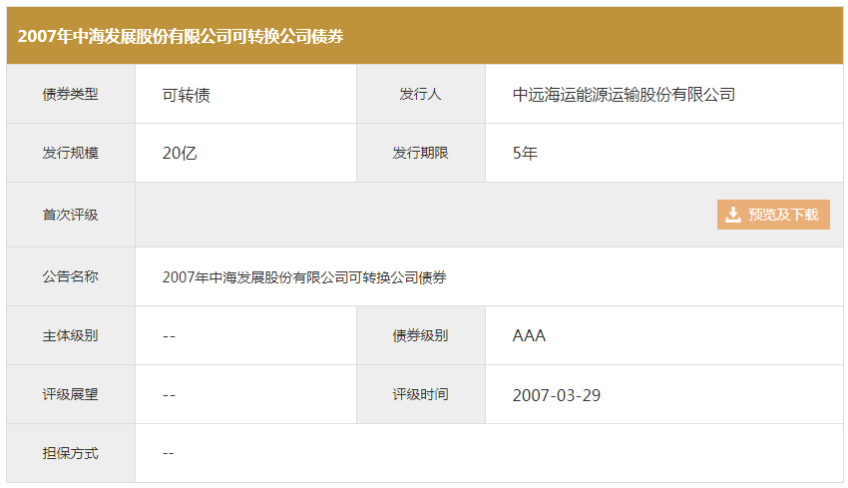Select the 发行期限 label cell
The width and height of the screenshot is (848, 488).
(420, 154)
